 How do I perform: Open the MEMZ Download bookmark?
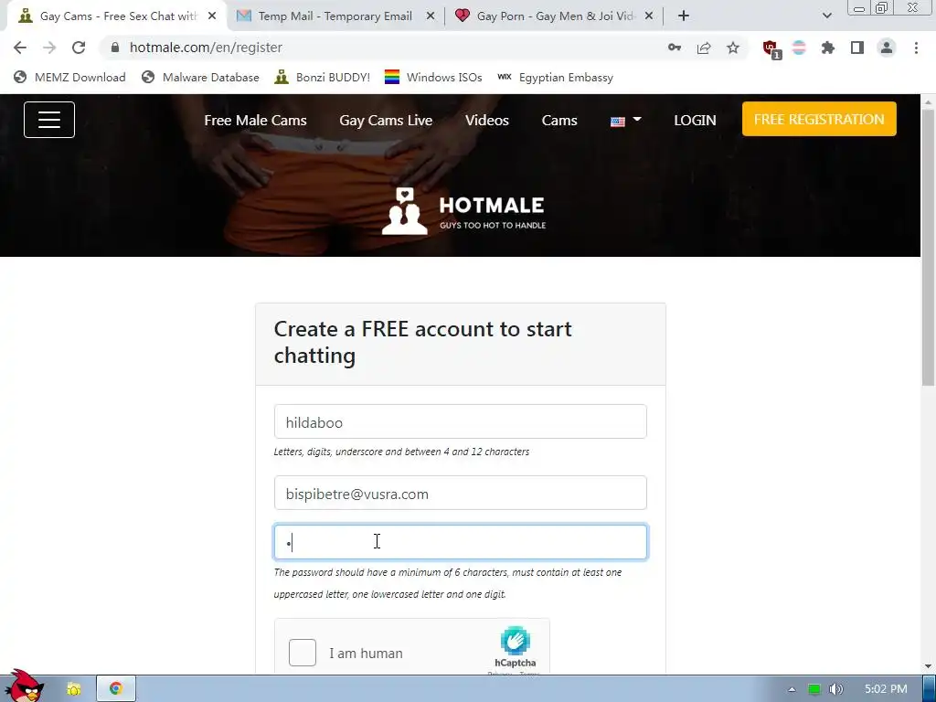tap(69, 78)
